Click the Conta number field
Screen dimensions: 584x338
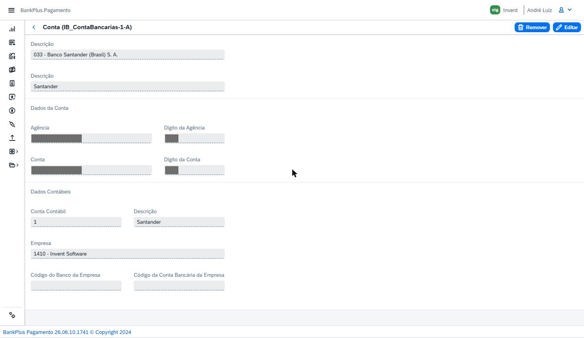(91, 170)
